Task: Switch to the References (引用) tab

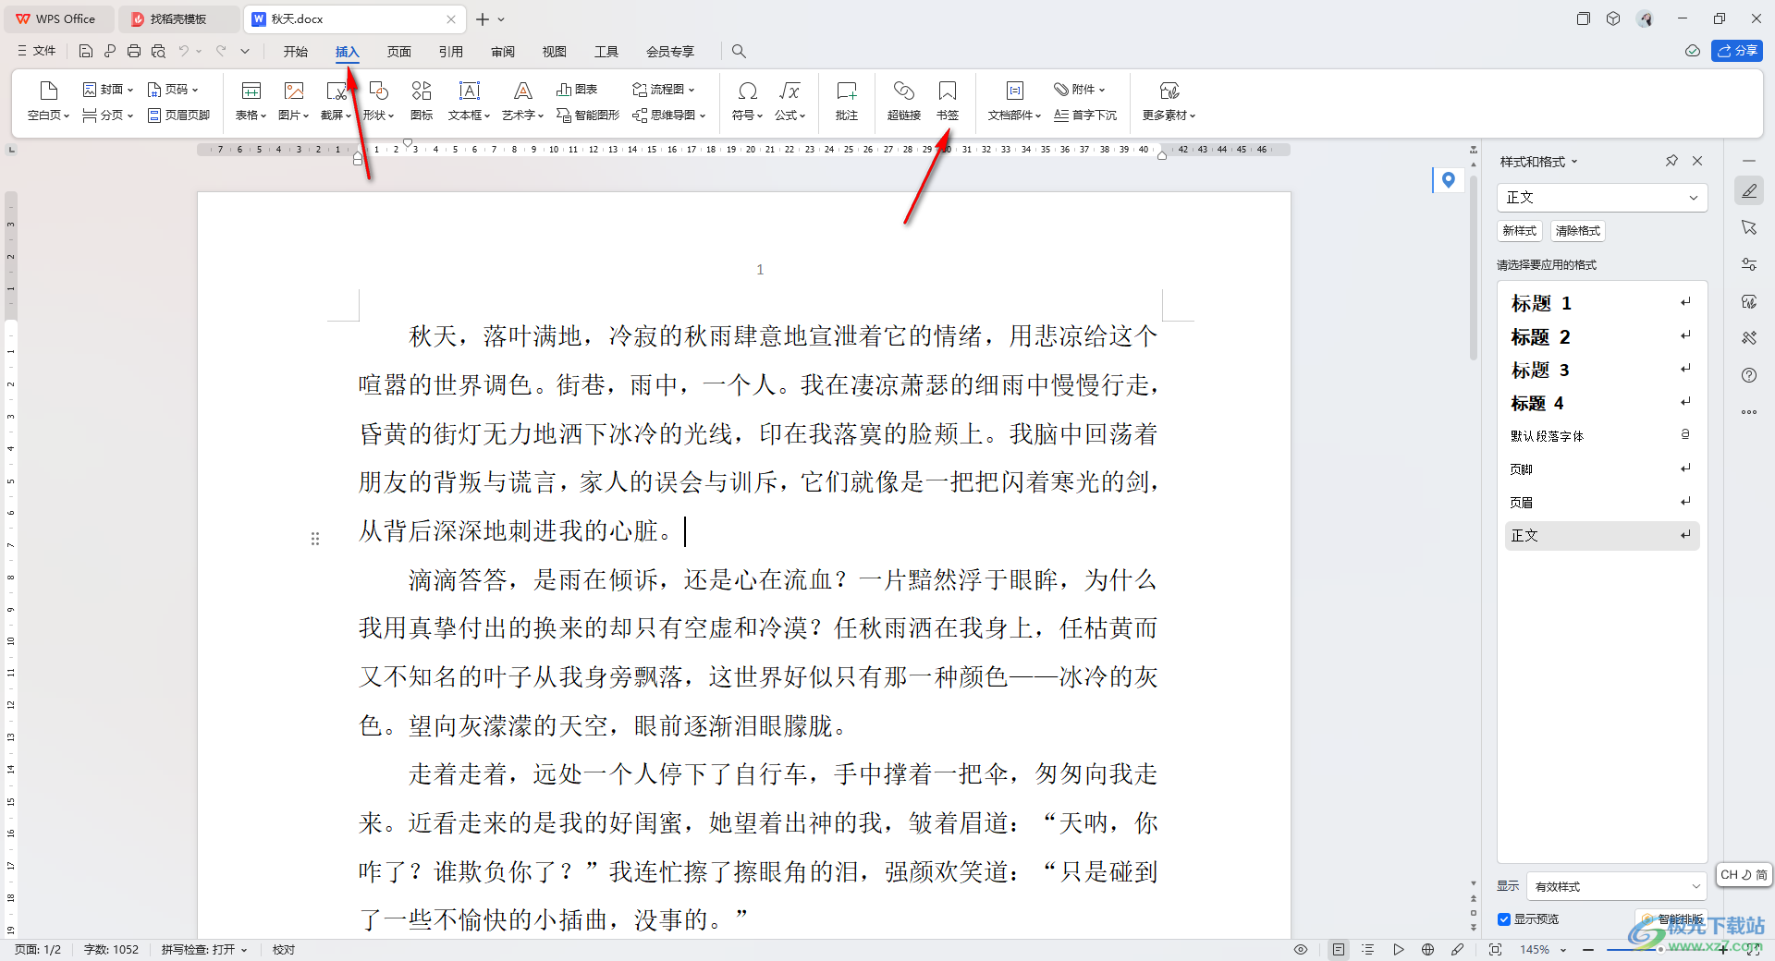Action: coord(451,52)
